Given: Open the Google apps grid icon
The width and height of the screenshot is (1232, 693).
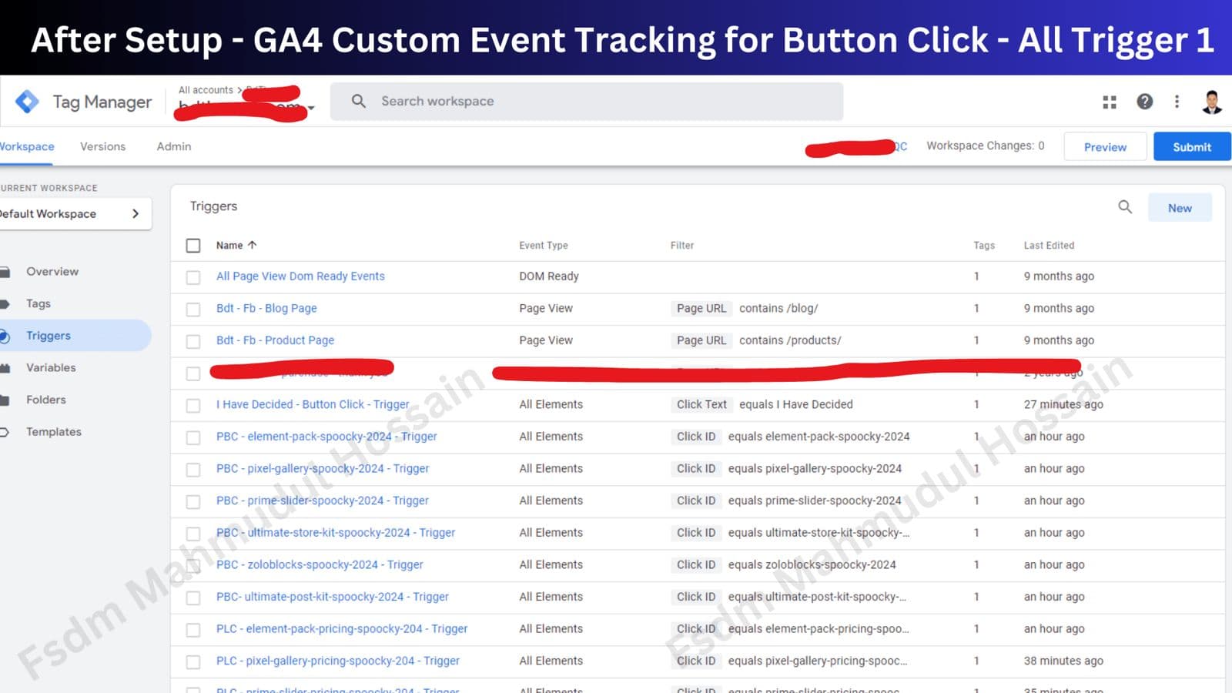Looking at the screenshot, I should pyautogui.click(x=1110, y=102).
